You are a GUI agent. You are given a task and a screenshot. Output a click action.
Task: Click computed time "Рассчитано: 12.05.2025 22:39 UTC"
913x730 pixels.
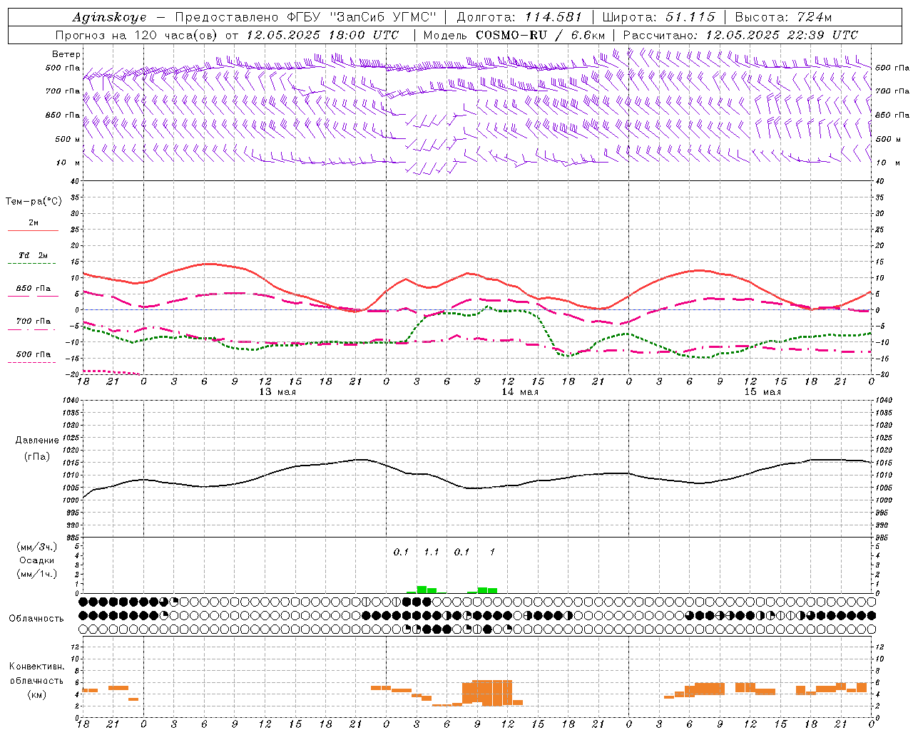pos(740,35)
